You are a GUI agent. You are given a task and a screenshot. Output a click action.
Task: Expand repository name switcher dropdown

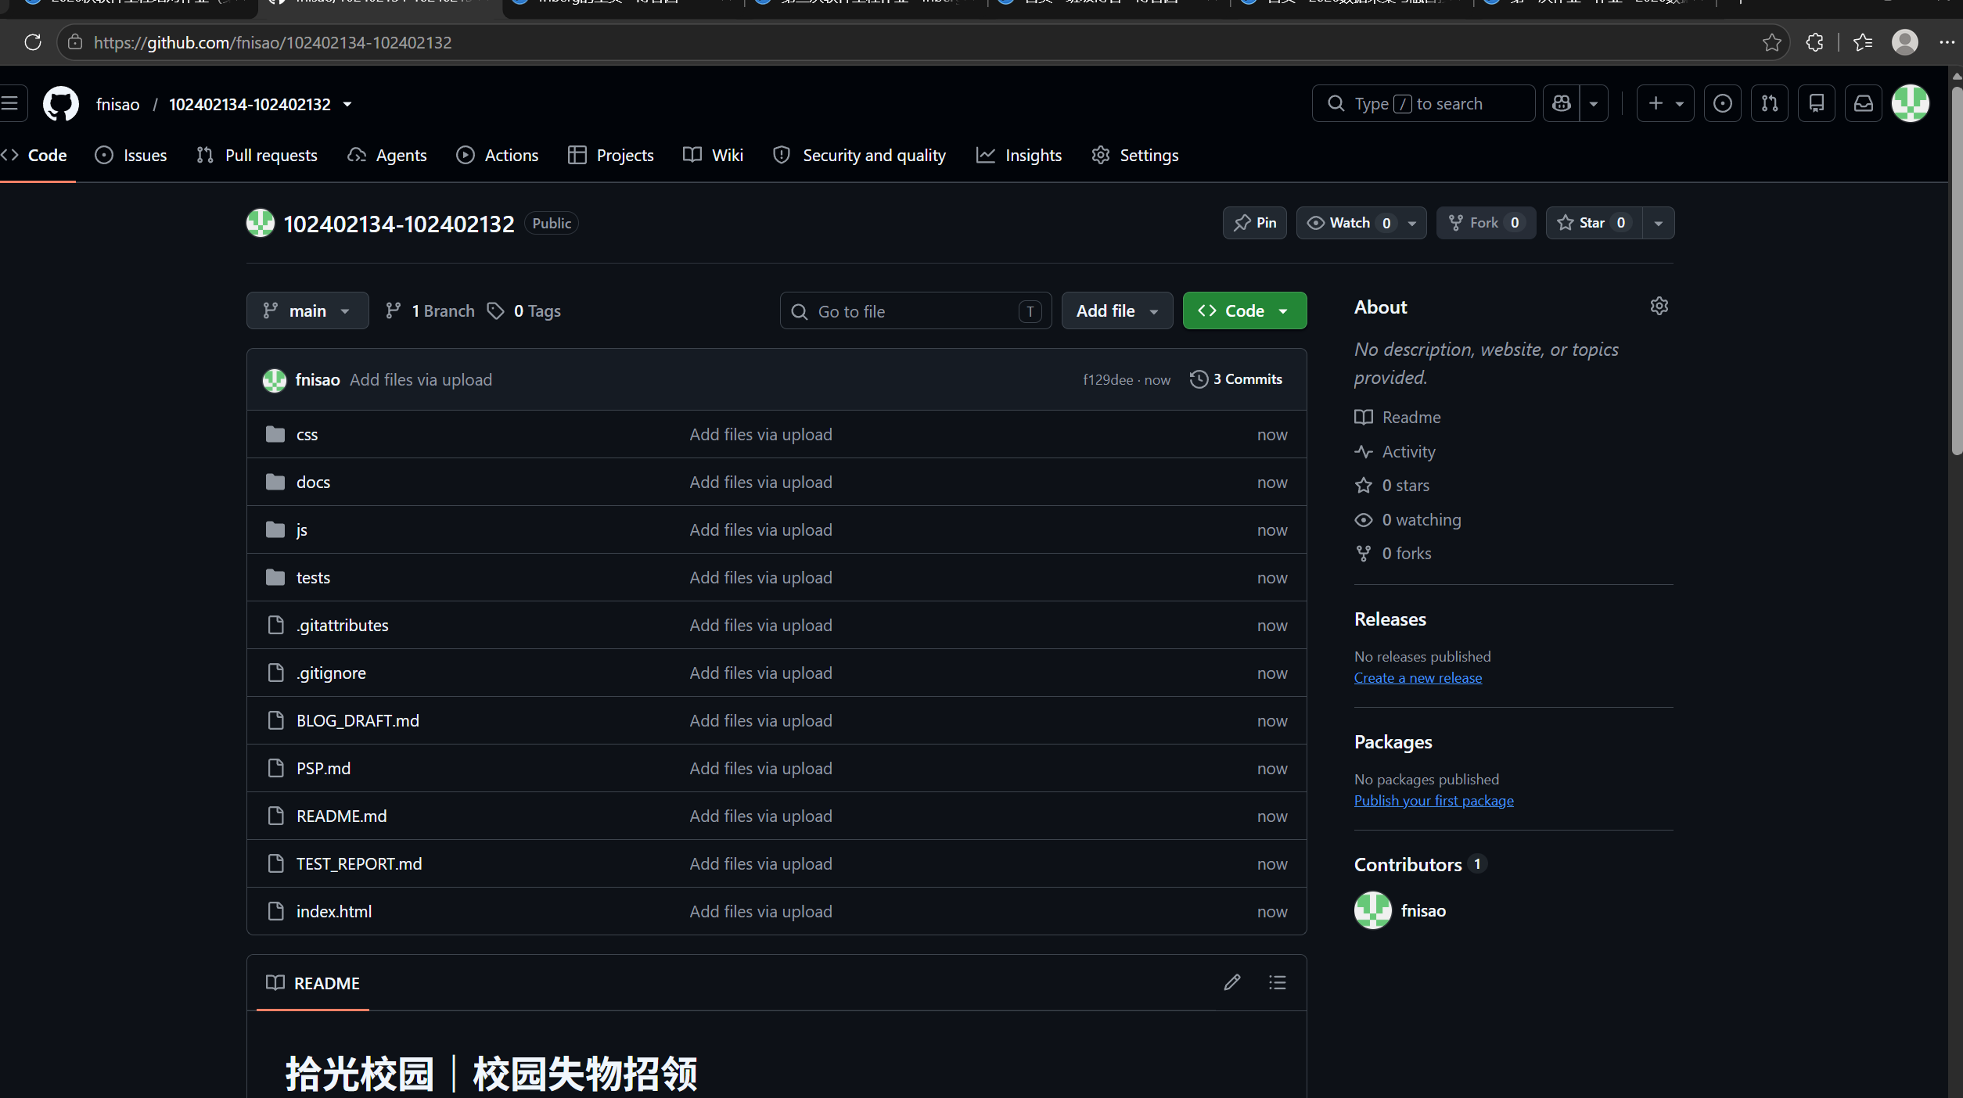click(x=347, y=104)
